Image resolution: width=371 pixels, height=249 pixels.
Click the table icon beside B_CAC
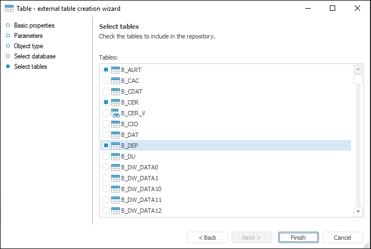(x=115, y=81)
